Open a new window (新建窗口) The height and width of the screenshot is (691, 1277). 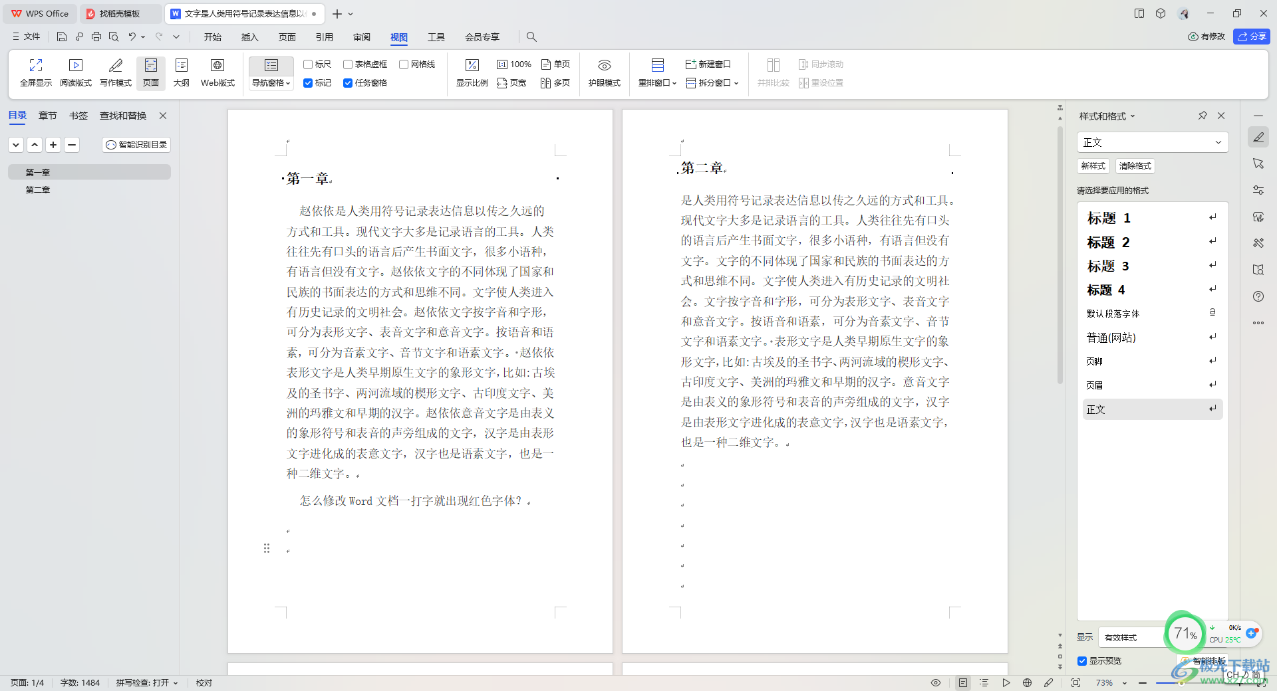pos(708,64)
